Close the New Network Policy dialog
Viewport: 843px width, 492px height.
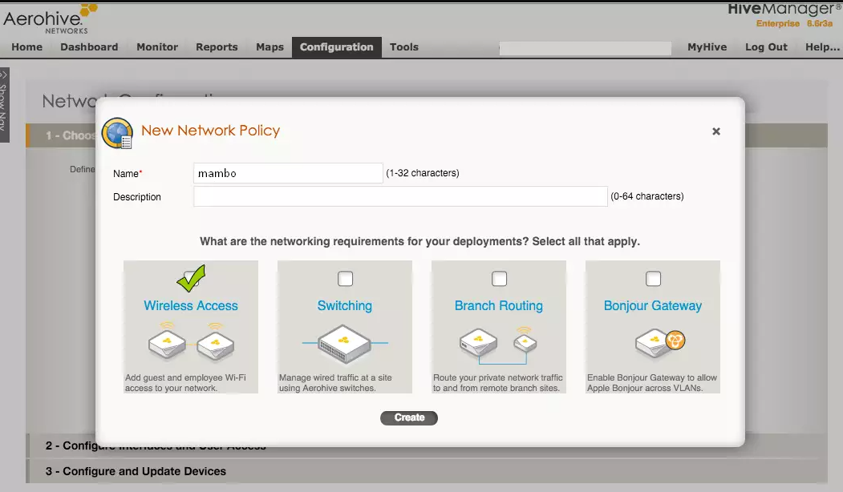(716, 131)
